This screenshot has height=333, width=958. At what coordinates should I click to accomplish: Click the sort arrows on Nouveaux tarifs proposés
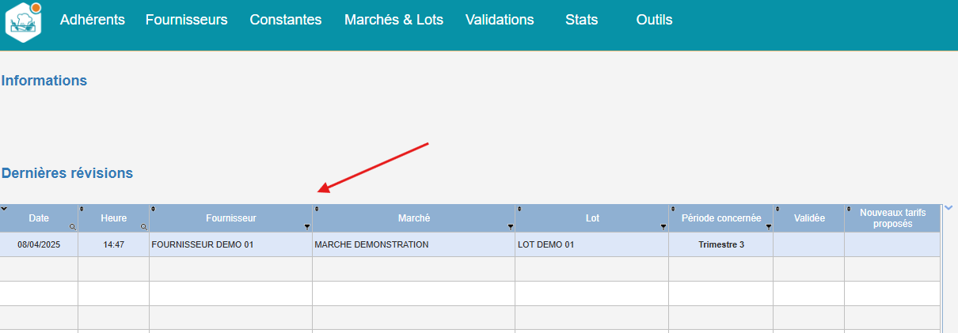(x=849, y=209)
